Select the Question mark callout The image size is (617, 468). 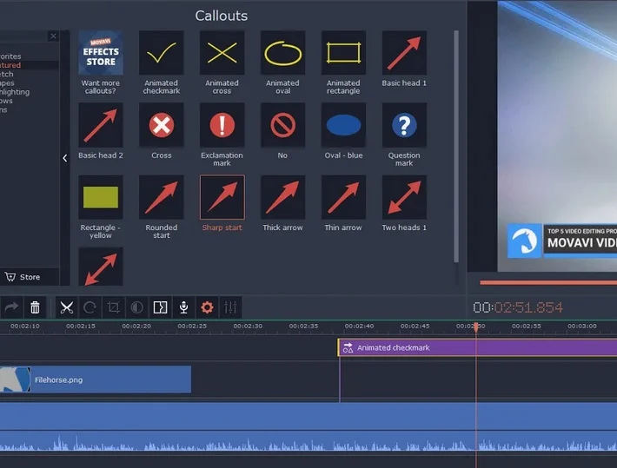point(404,125)
